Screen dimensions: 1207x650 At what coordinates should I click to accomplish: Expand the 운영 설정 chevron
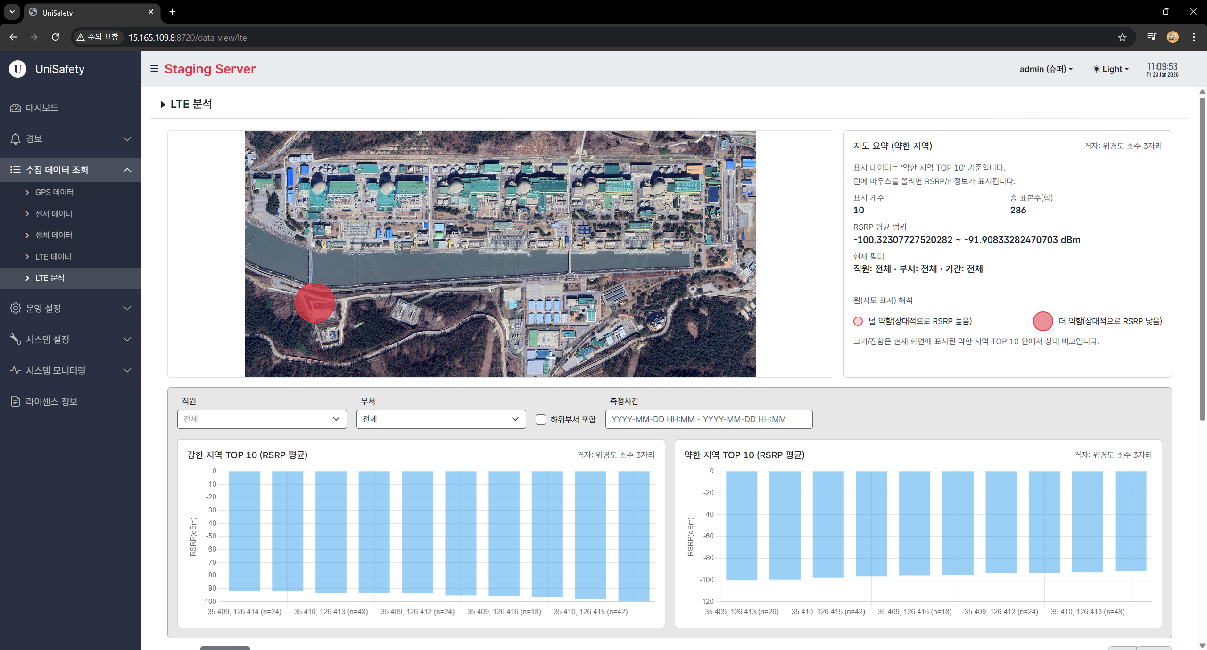(127, 308)
